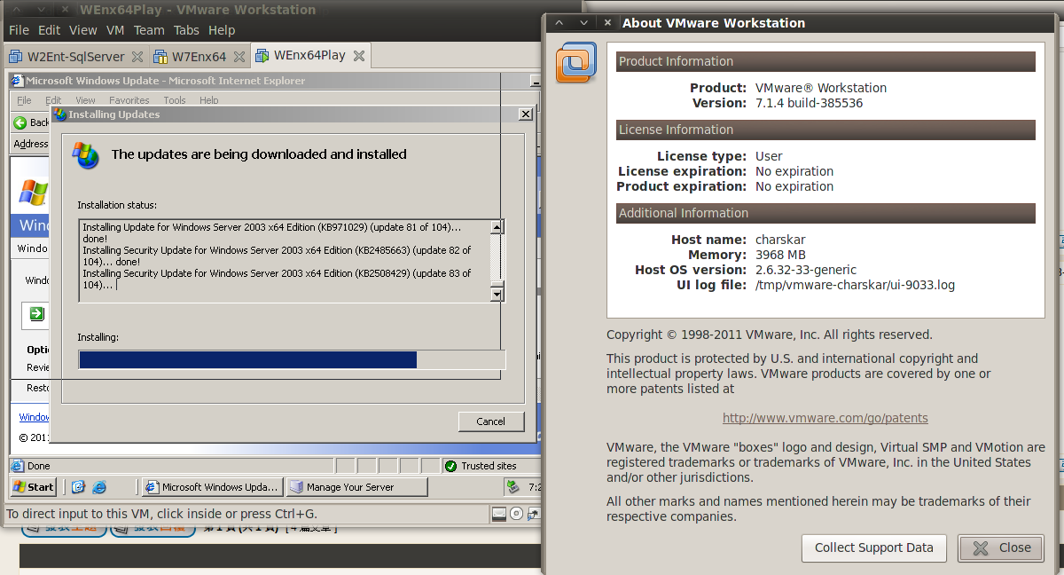
Task: Click the KB971029 update status line
Action: (271, 233)
